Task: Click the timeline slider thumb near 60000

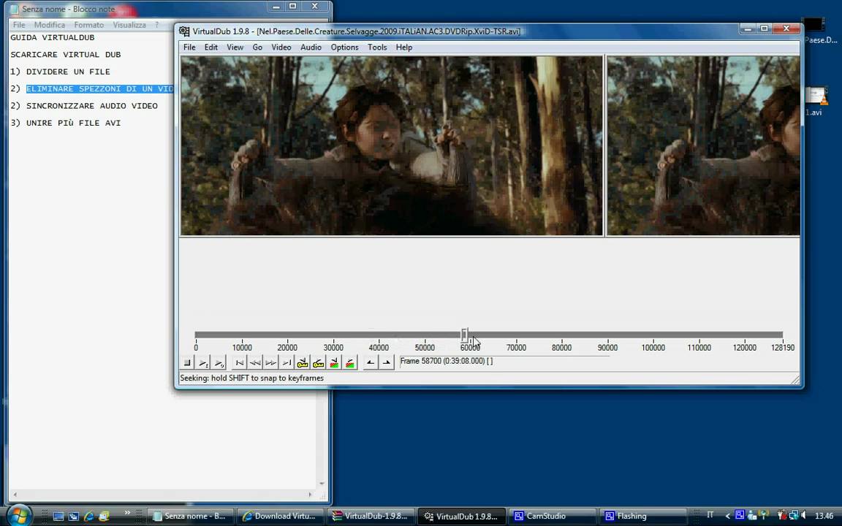Action: [465, 335]
